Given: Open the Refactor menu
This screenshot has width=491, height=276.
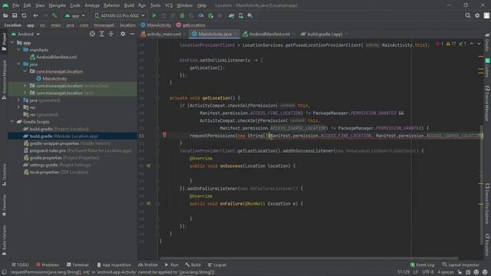Looking at the screenshot, I should point(112,5).
